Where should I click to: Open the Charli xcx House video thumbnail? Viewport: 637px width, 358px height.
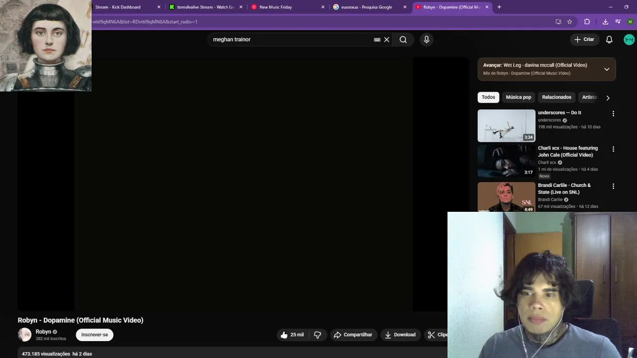506,161
